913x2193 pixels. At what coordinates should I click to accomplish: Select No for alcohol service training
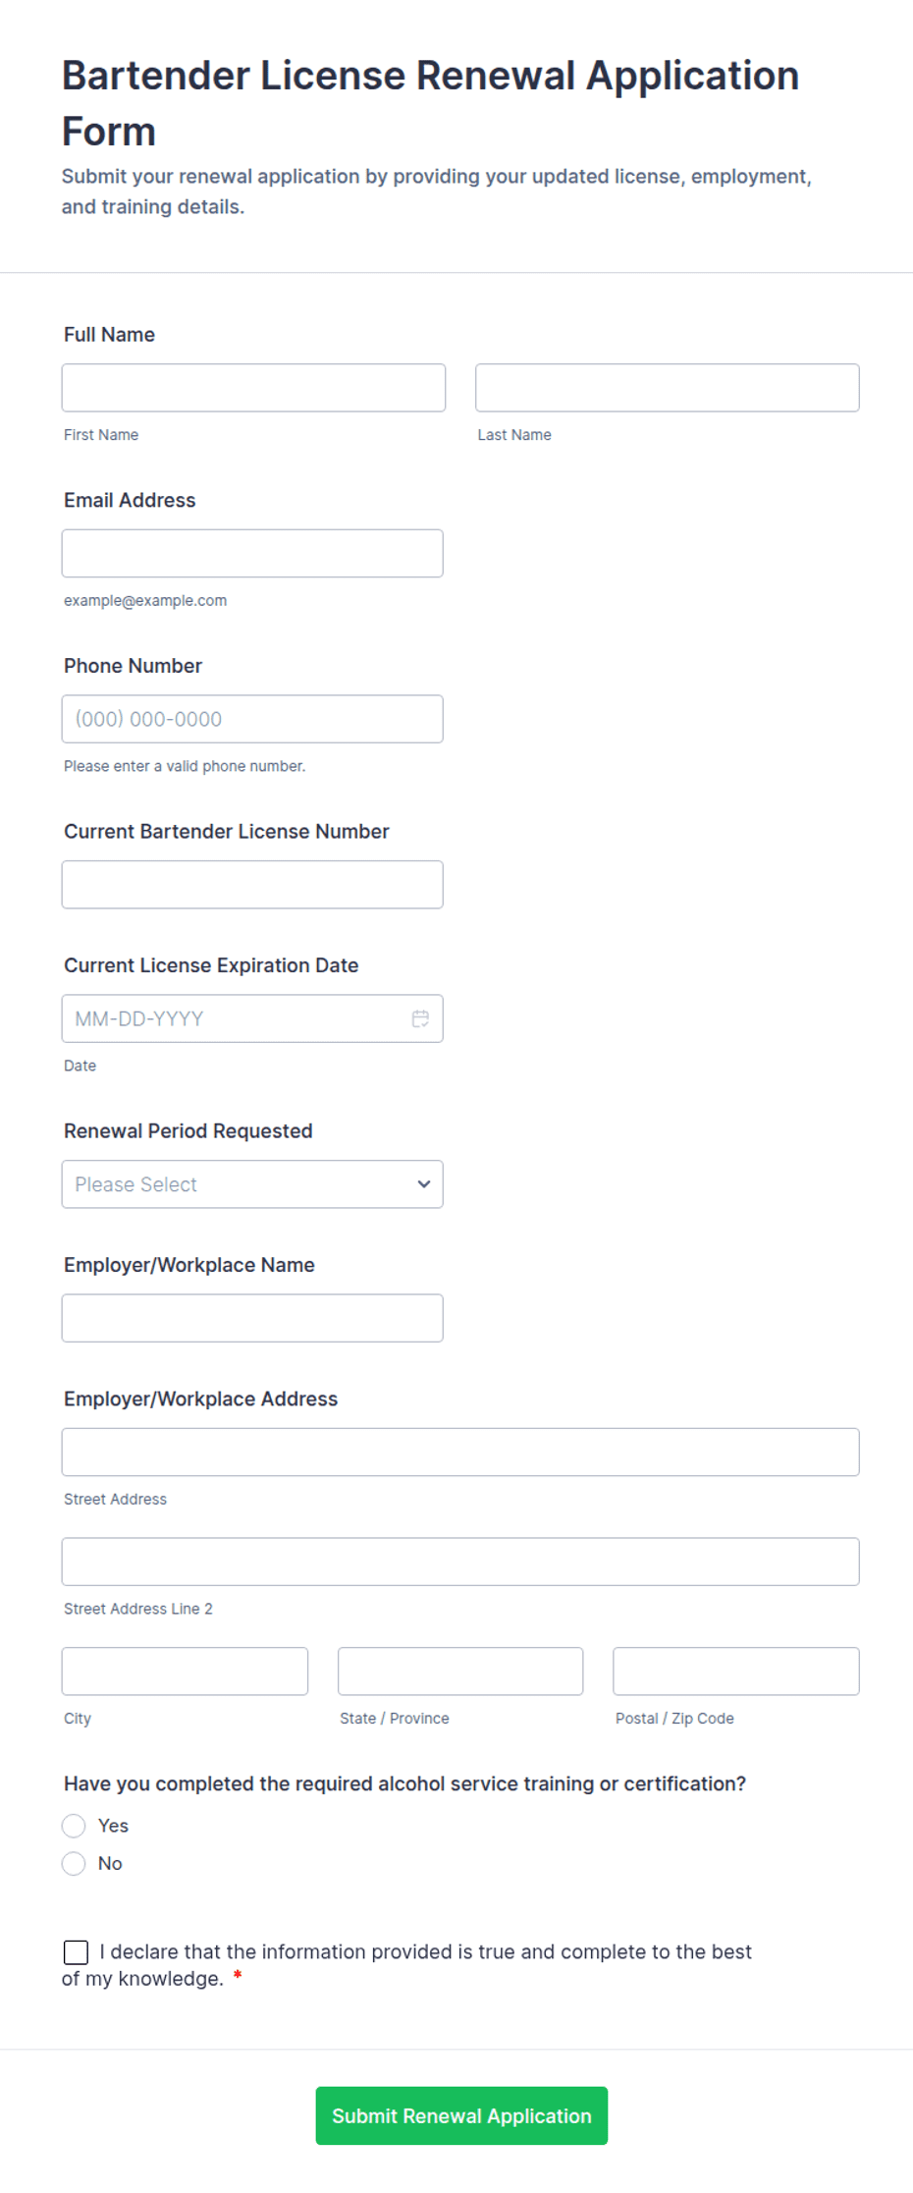point(74,1863)
